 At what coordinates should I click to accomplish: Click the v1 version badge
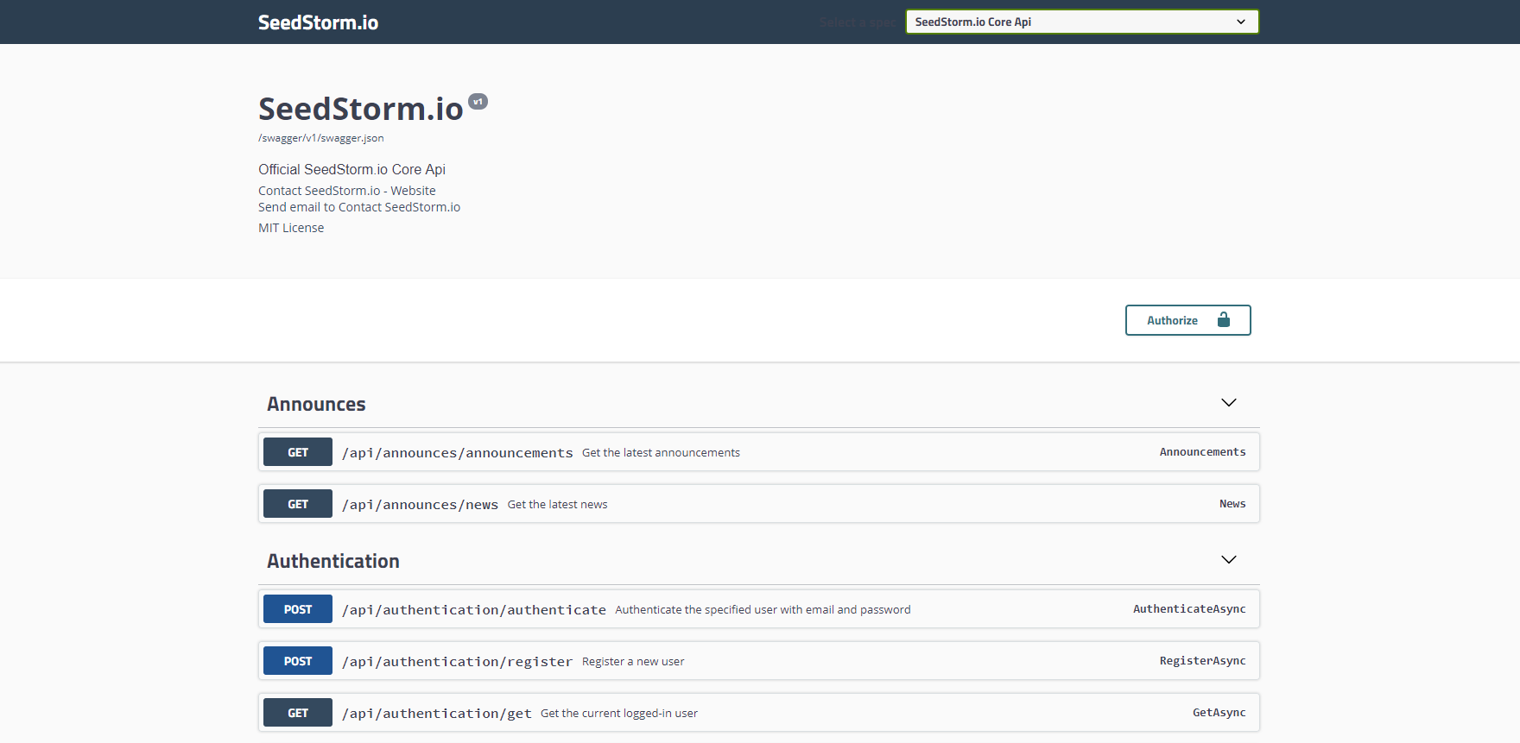(478, 102)
